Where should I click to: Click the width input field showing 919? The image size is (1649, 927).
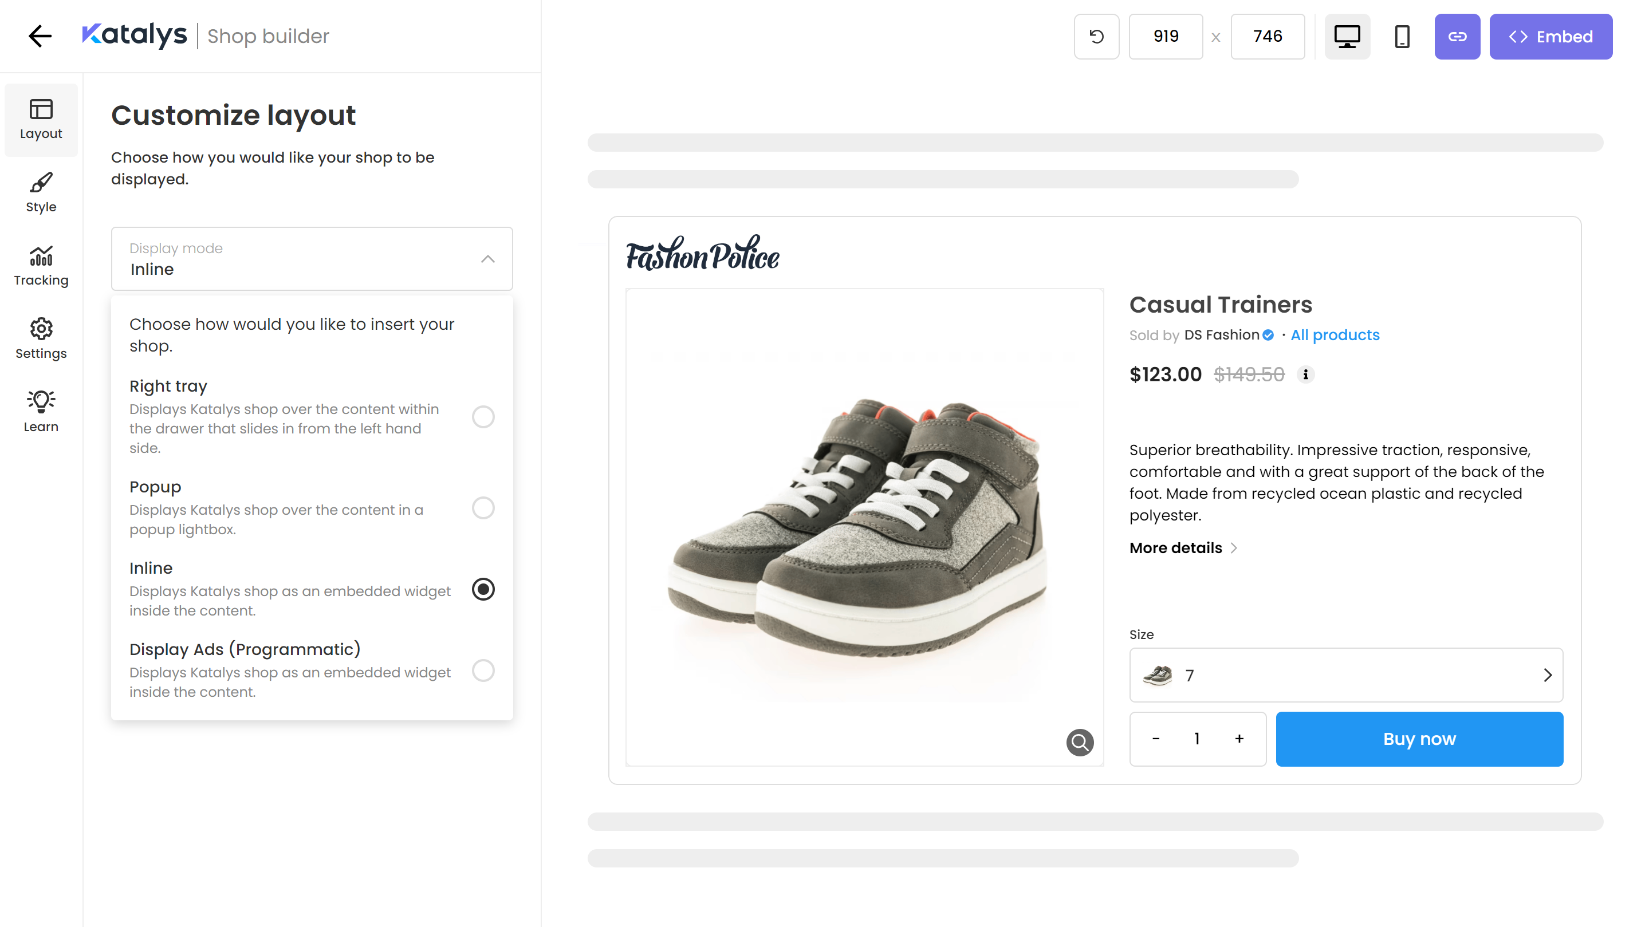[1166, 37]
